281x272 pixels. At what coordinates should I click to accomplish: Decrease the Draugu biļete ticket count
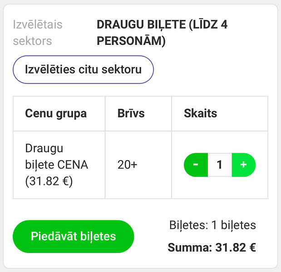point(196,165)
